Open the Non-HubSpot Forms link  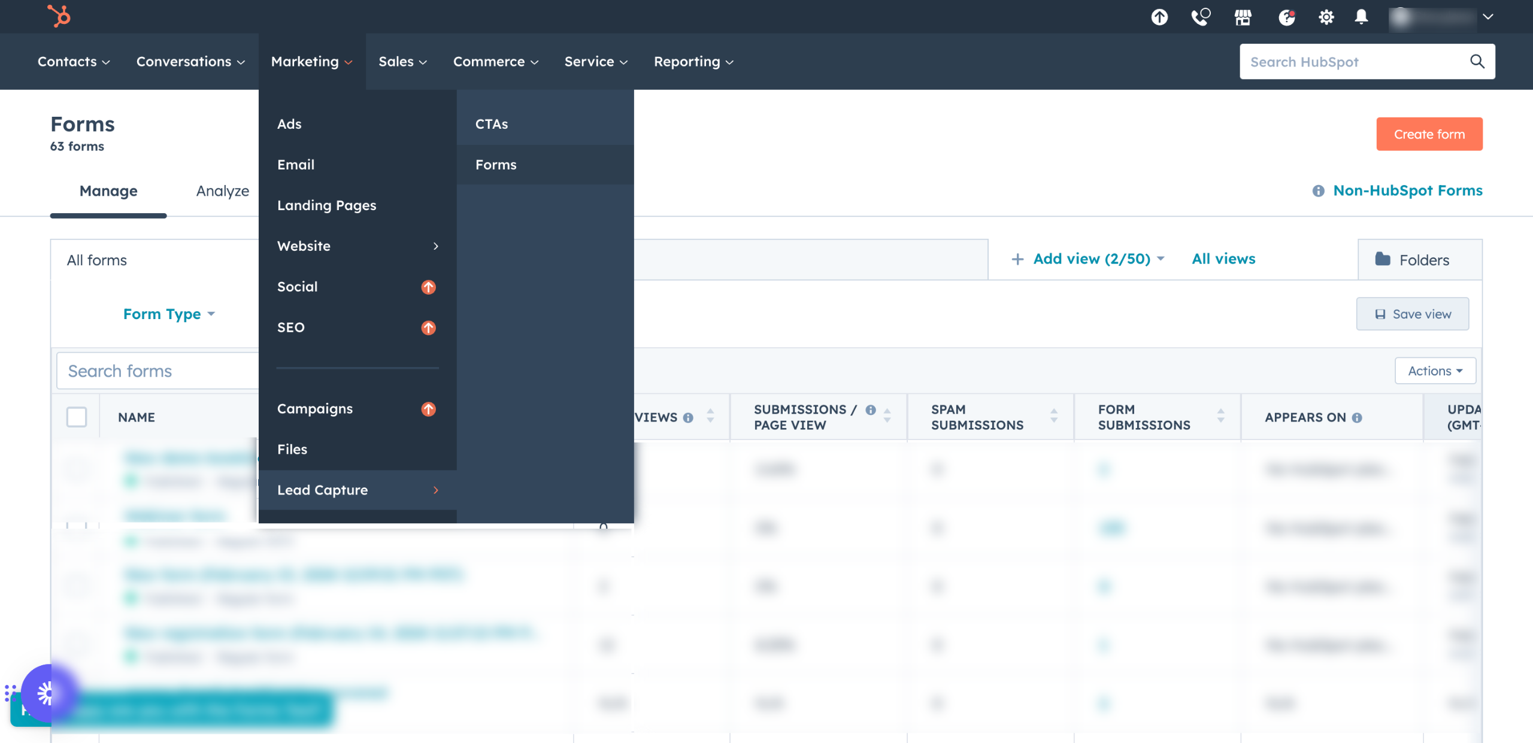coord(1407,190)
